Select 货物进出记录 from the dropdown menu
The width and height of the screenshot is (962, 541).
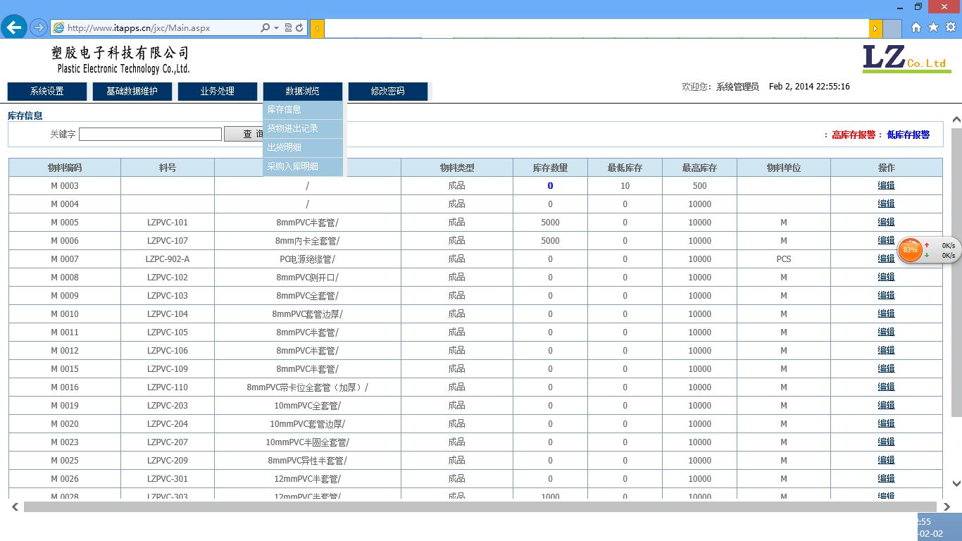(293, 128)
